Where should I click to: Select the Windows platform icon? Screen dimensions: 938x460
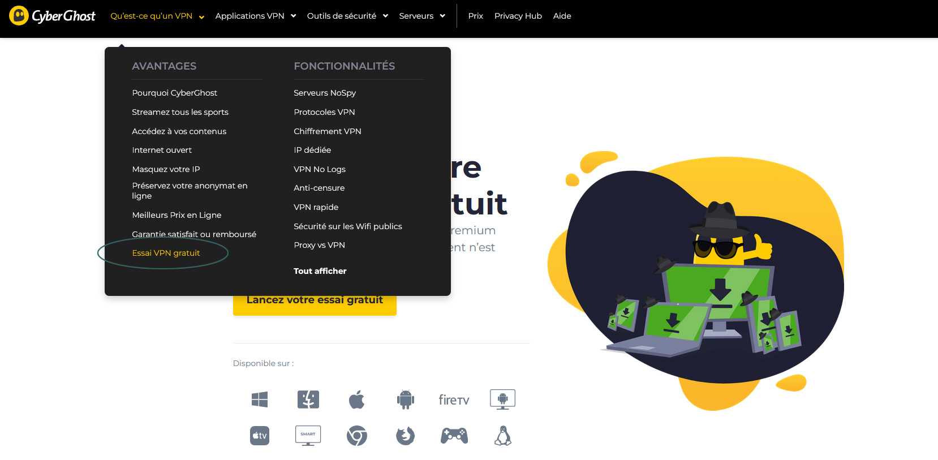[x=260, y=399]
